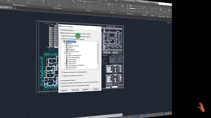Open the Свойства ribbon panel dropdown
211x118 pixels.
point(130,14)
